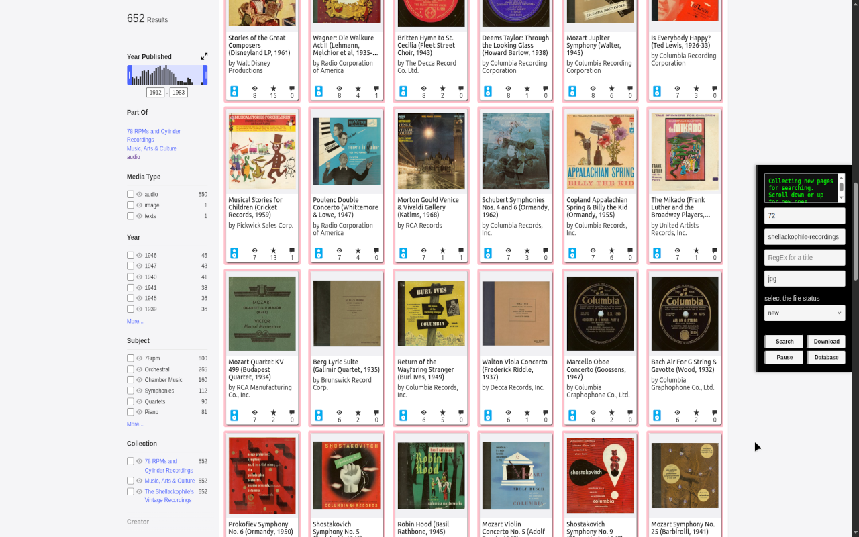Screen dimensions: 859x537
Task: Click the Search button in the black panel
Action: tap(785, 342)
